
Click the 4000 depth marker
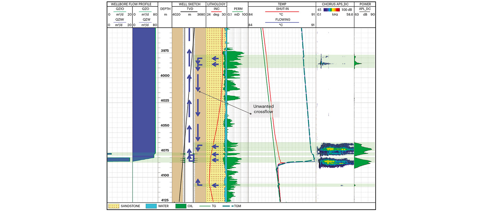coord(165,76)
